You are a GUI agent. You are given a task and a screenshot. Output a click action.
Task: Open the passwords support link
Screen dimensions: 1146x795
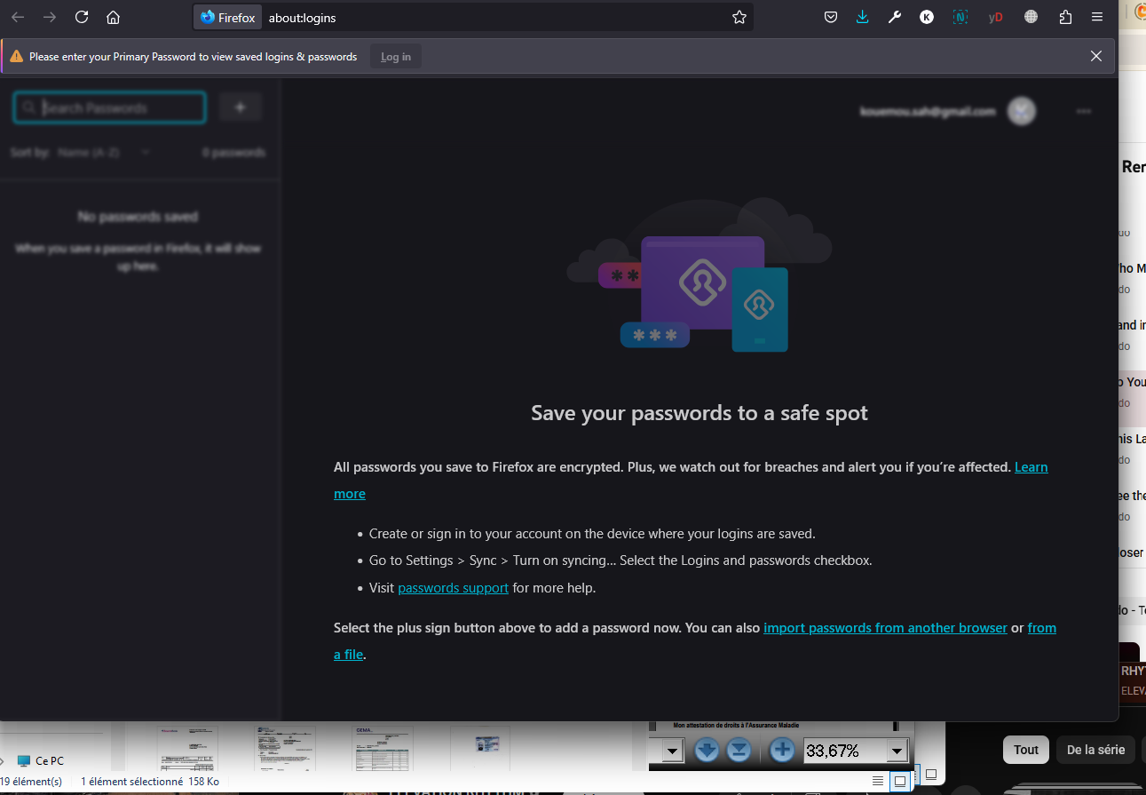click(x=453, y=588)
